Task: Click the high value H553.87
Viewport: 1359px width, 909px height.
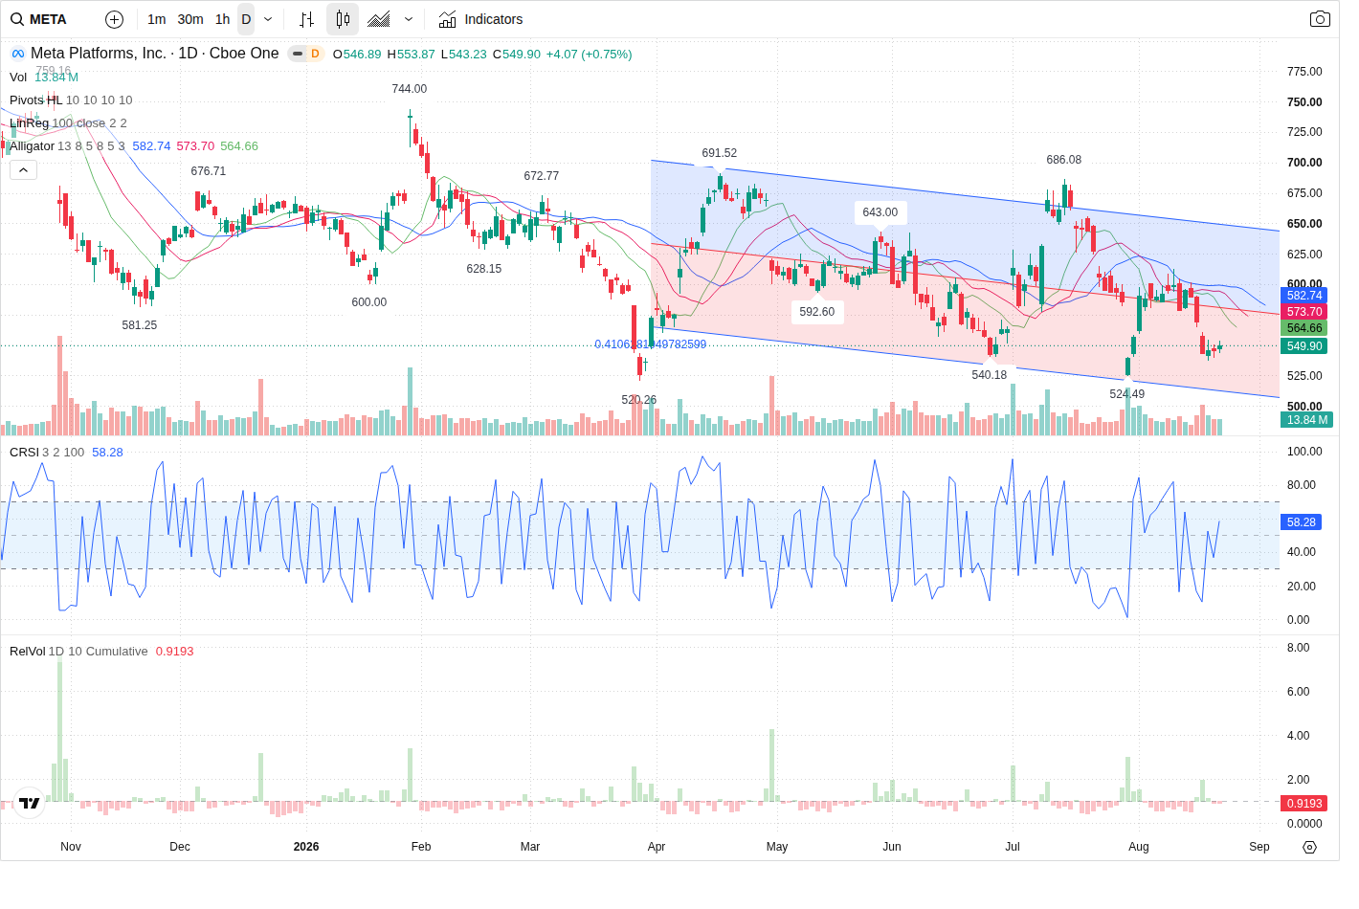Action: [411, 55]
